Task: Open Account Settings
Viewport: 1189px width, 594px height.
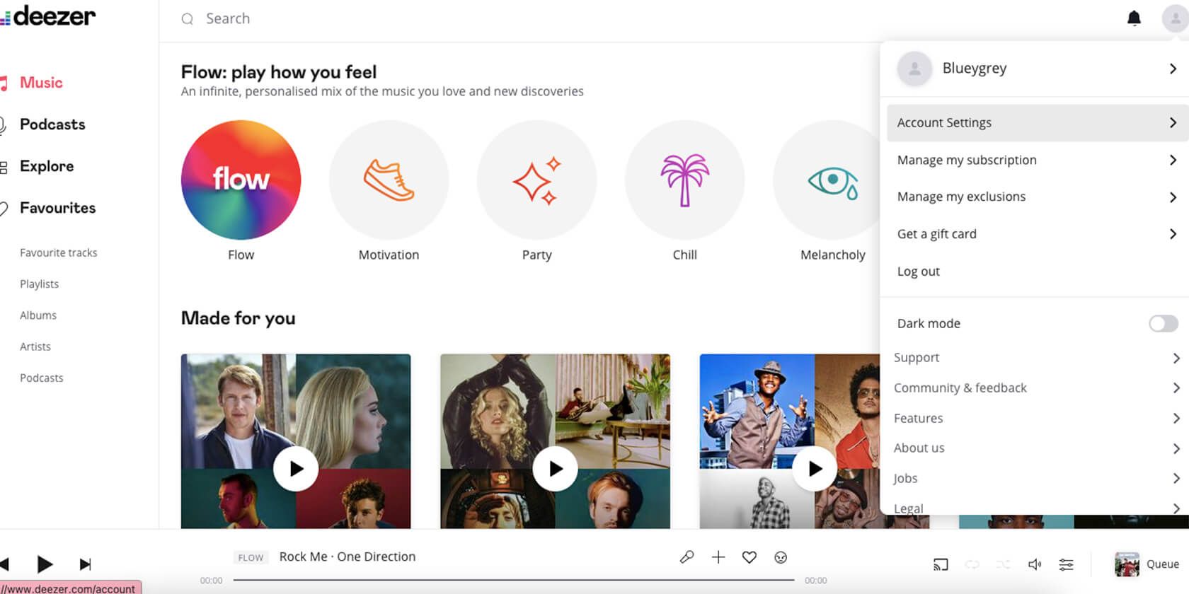Action: [1037, 123]
